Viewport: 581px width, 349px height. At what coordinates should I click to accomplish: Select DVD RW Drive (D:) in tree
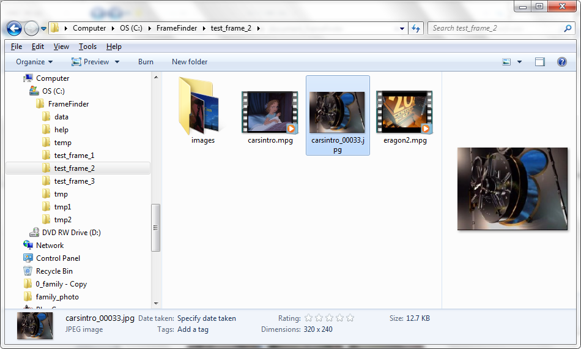click(x=71, y=233)
